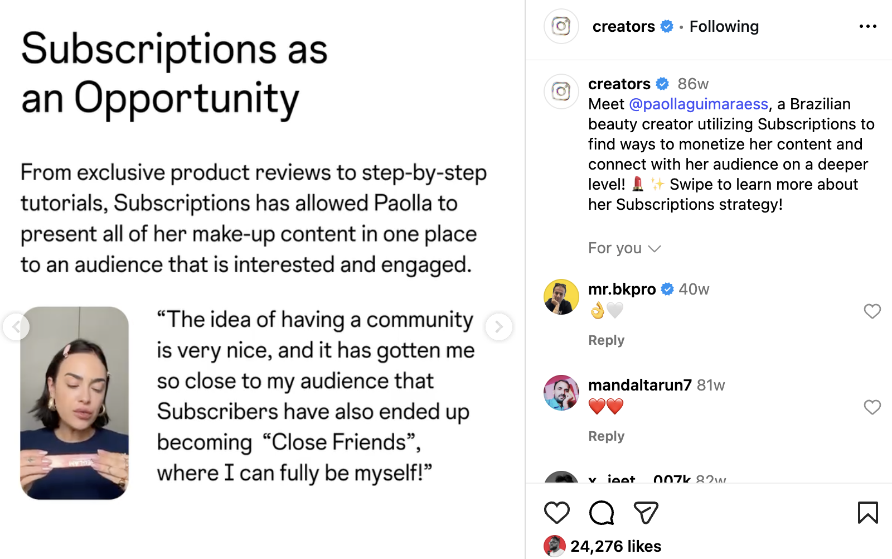Open the mandaltarun7 username link

639,385
